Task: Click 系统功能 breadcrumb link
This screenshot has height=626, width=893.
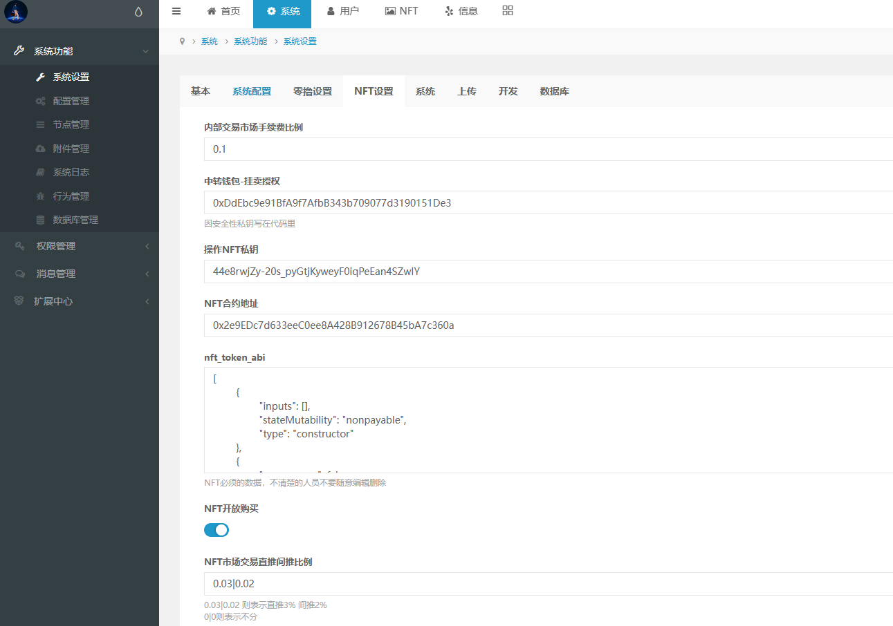Action: click(250, 41)
